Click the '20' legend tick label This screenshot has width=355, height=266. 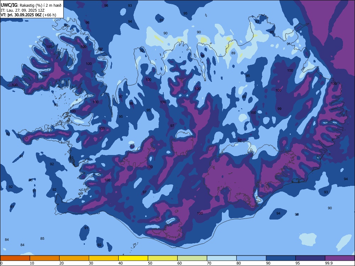pyautogui.click(x=61, y=263)
